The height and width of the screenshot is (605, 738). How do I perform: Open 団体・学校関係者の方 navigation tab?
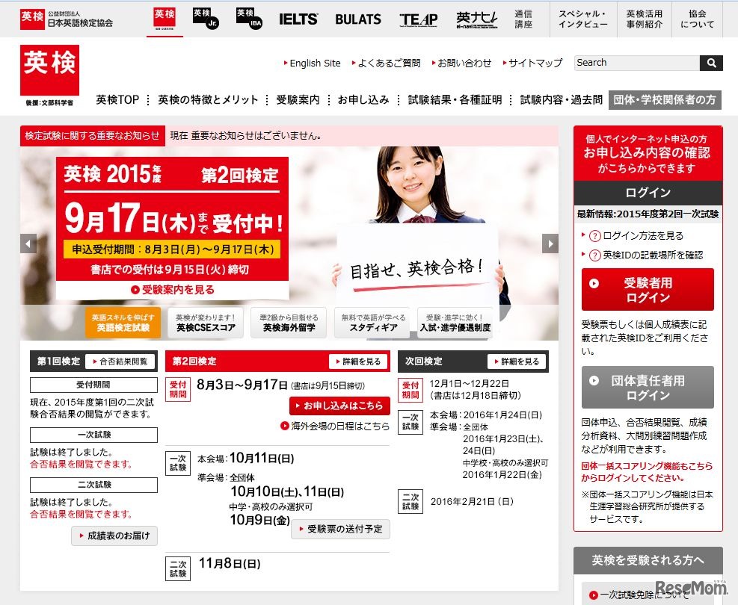665,99
